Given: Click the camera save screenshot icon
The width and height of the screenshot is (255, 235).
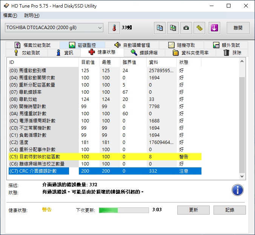Looking at the screenshot, I should 186,28.
